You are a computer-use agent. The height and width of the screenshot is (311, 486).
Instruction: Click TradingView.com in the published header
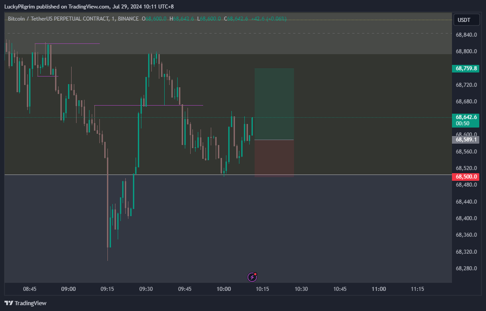pos(89,7)
